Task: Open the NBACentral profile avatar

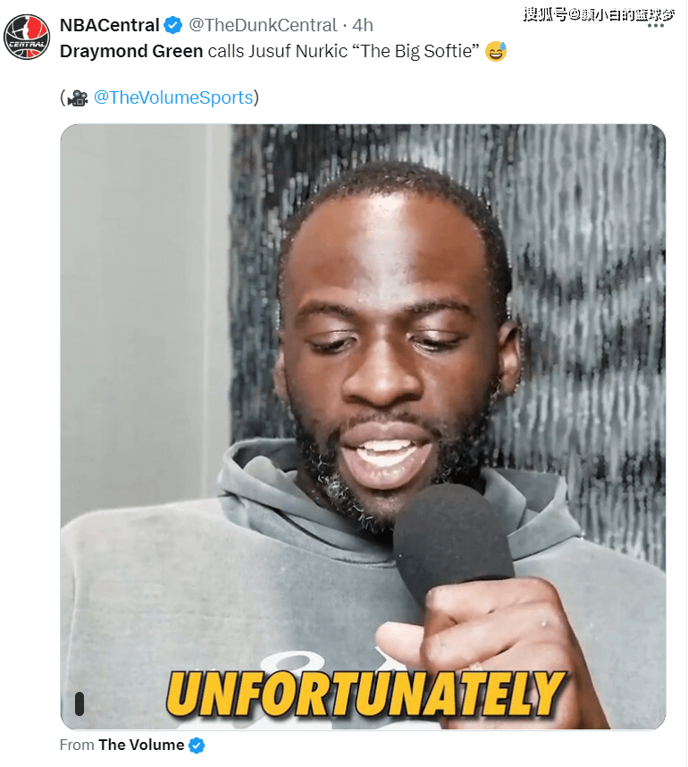Action: 27,37
